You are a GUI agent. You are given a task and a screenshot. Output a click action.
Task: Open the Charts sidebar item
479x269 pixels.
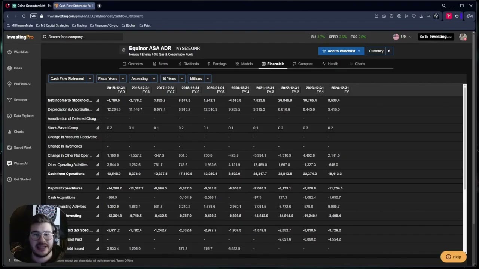[x=15, y=132]
